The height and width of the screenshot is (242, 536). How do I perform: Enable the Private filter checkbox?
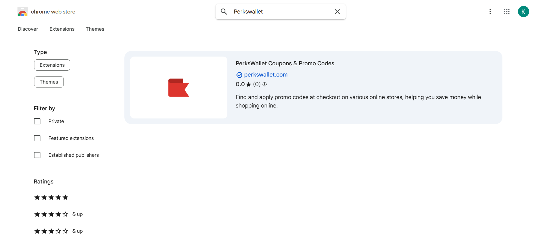(37, 121)
